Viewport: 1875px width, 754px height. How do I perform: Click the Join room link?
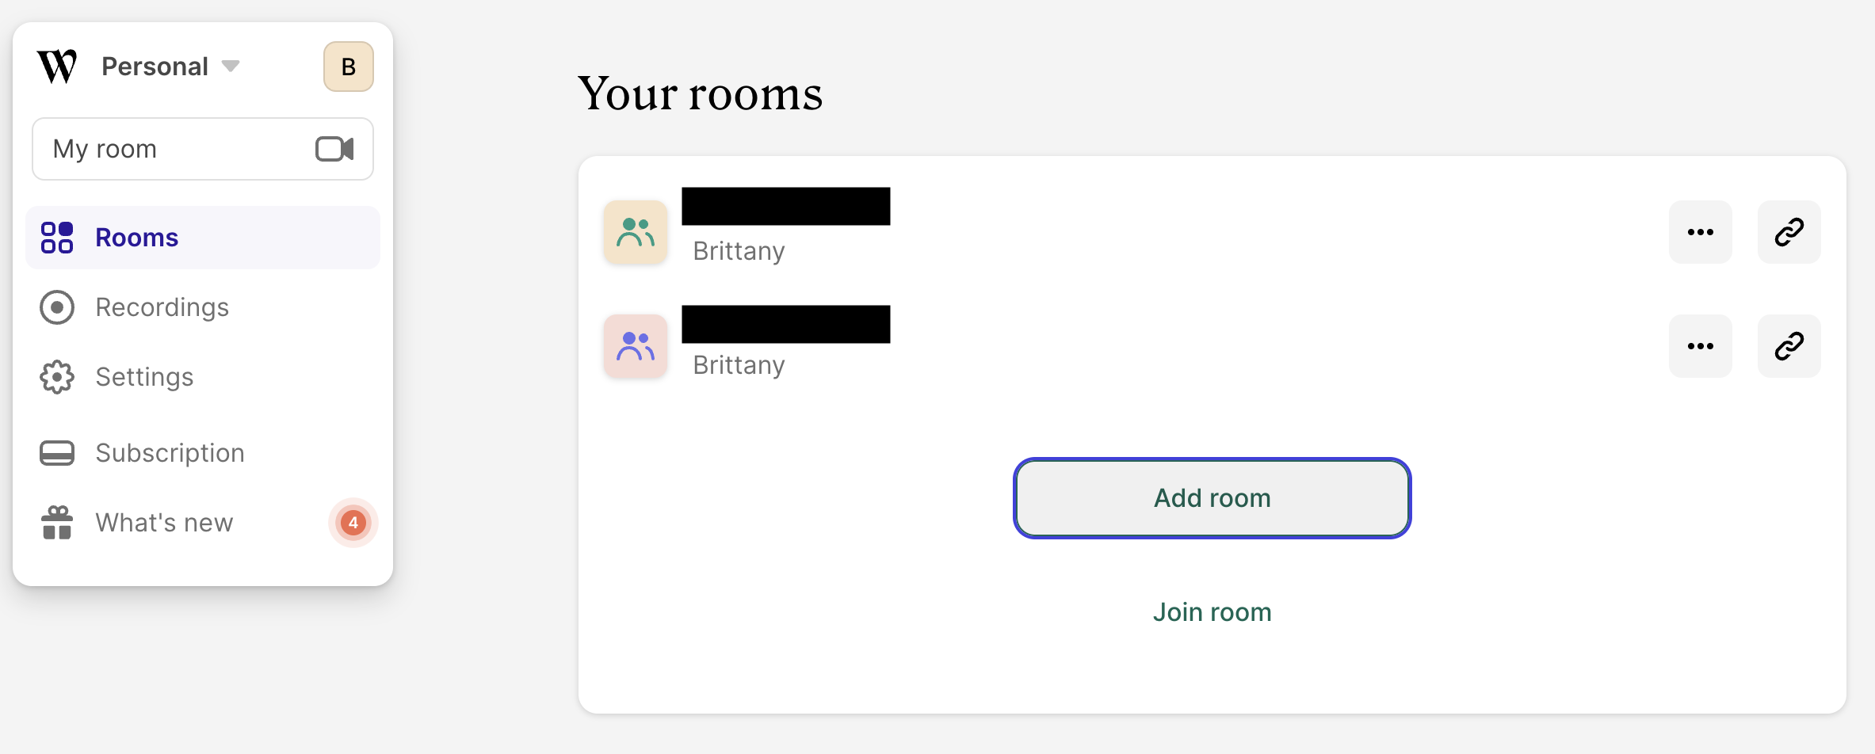1212,612
